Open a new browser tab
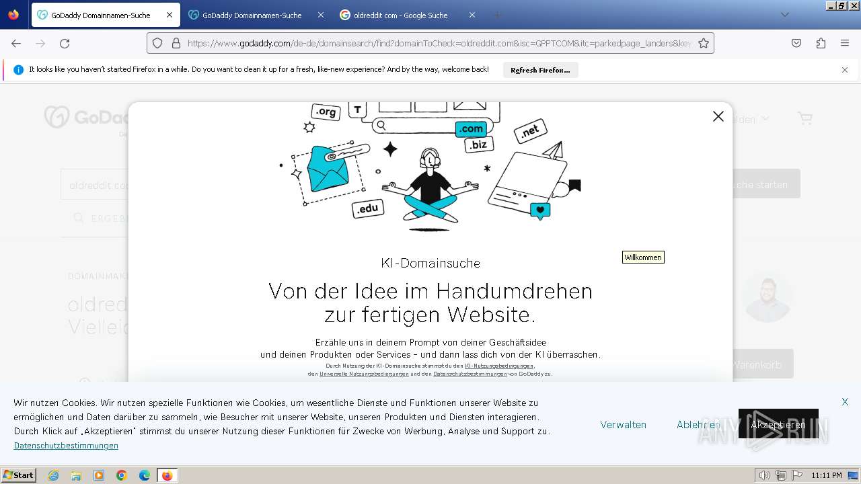This screenshot has width=861, height=484. (498, 15)
